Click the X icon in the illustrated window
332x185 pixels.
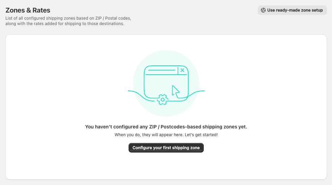[x=182, y=70]
